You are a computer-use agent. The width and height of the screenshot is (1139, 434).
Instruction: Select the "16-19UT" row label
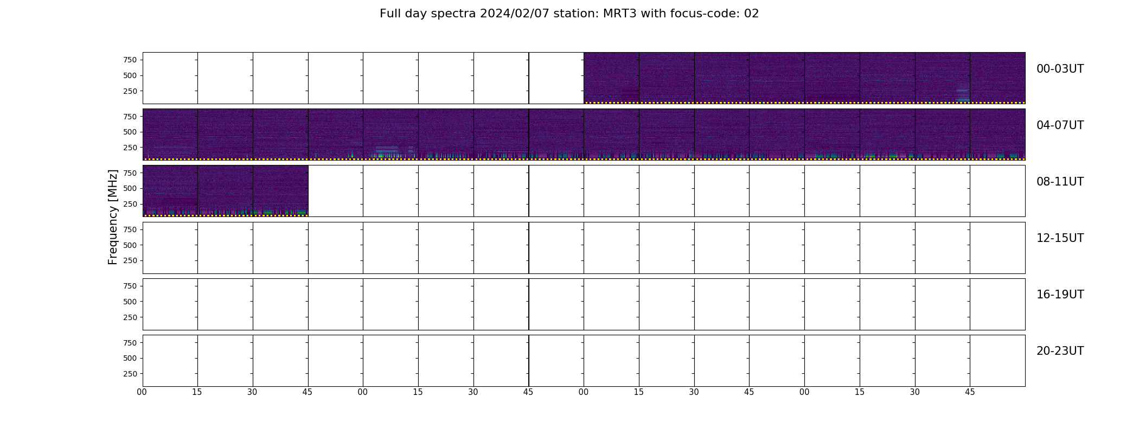[x=1060, y=295]
